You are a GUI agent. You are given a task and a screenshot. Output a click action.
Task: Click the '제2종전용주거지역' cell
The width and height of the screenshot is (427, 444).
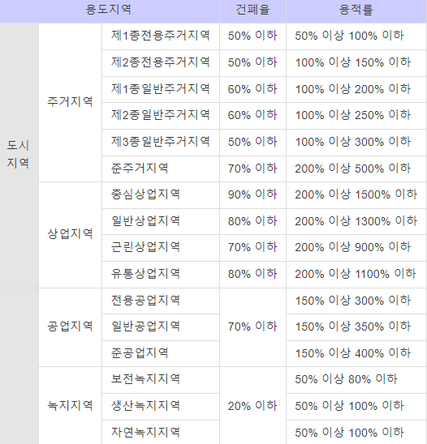coord(161,63)
